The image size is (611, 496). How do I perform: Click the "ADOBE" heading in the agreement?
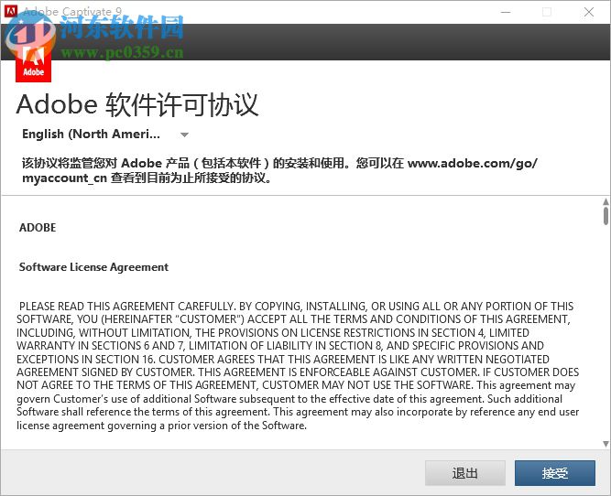click(x=38, y=227)
